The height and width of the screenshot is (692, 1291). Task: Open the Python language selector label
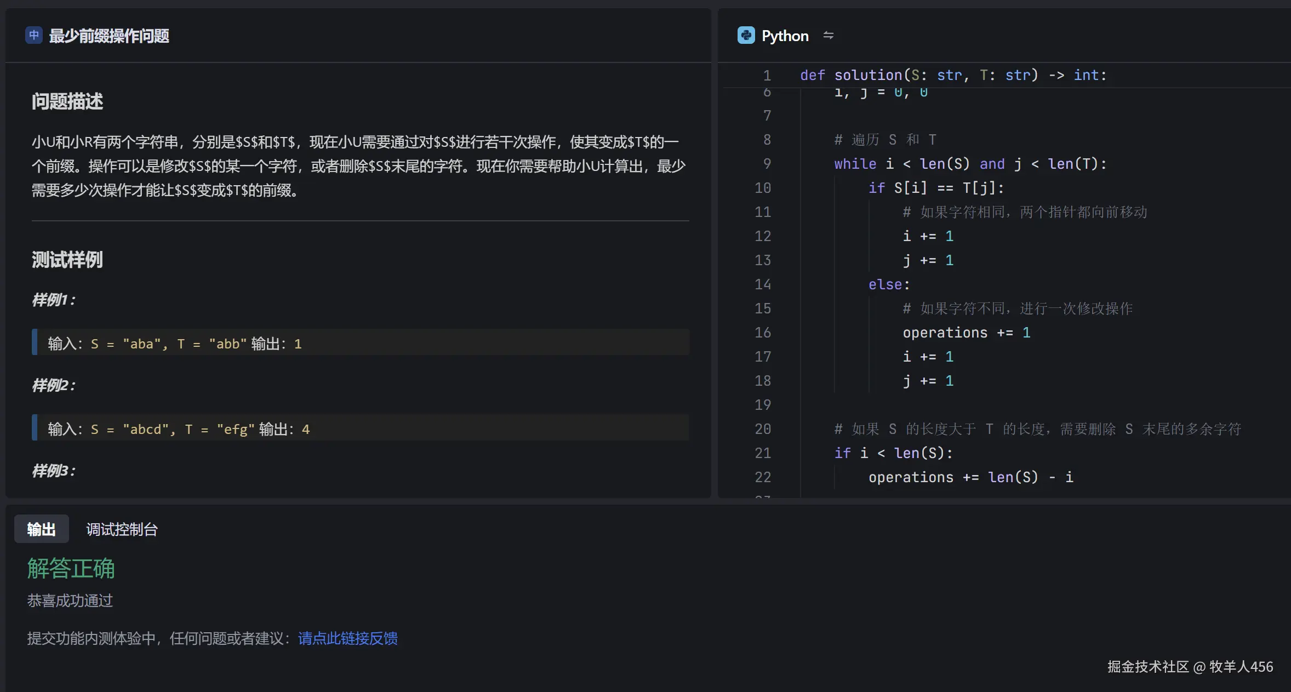pos(785,36)
